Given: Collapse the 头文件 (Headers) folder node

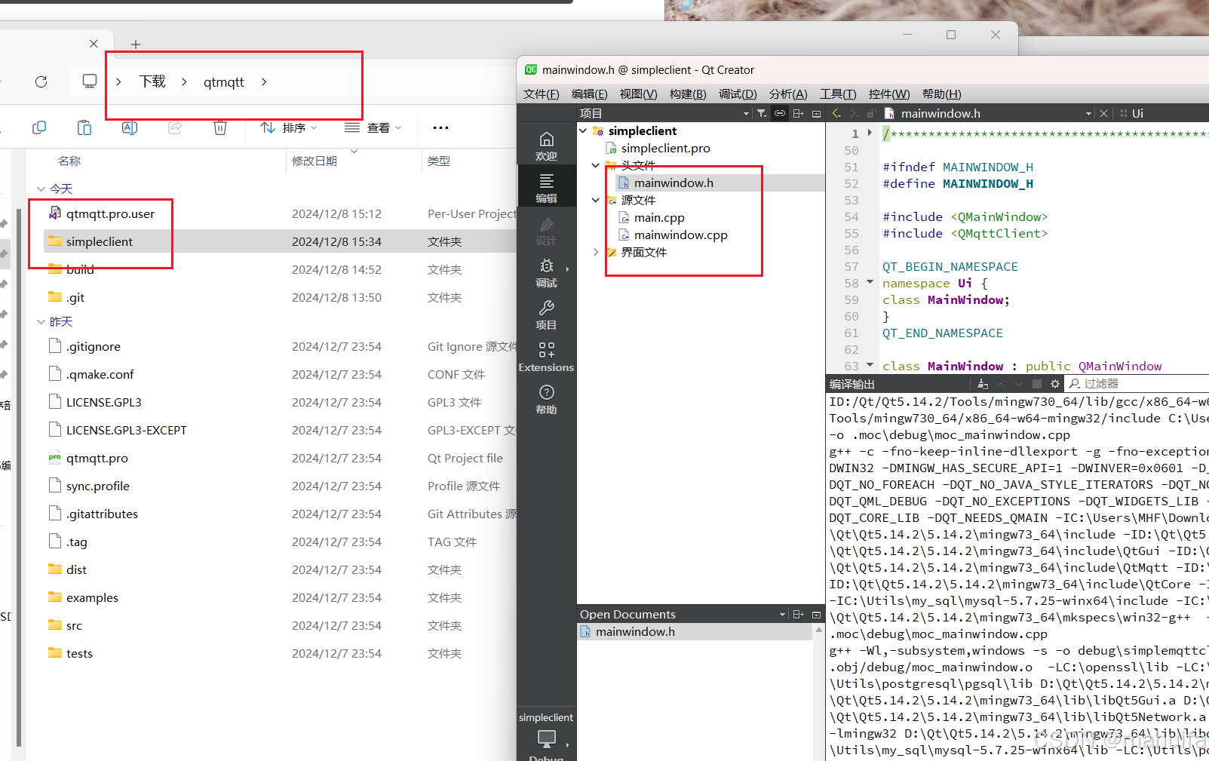Looking at the screenshot, I should pyautogui.click(x=596, y=165).
